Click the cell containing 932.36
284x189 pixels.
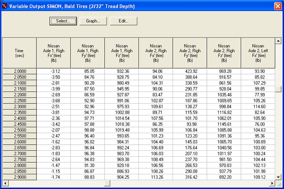[122, 71]
